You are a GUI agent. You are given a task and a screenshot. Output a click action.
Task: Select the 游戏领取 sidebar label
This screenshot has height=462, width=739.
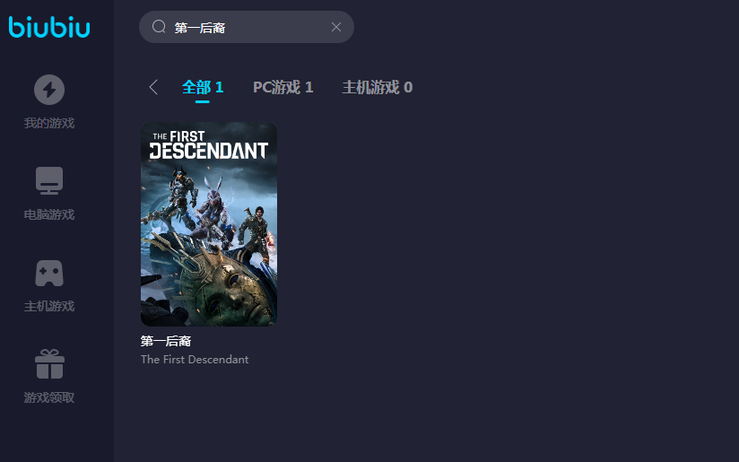click(x=49, y=398)
